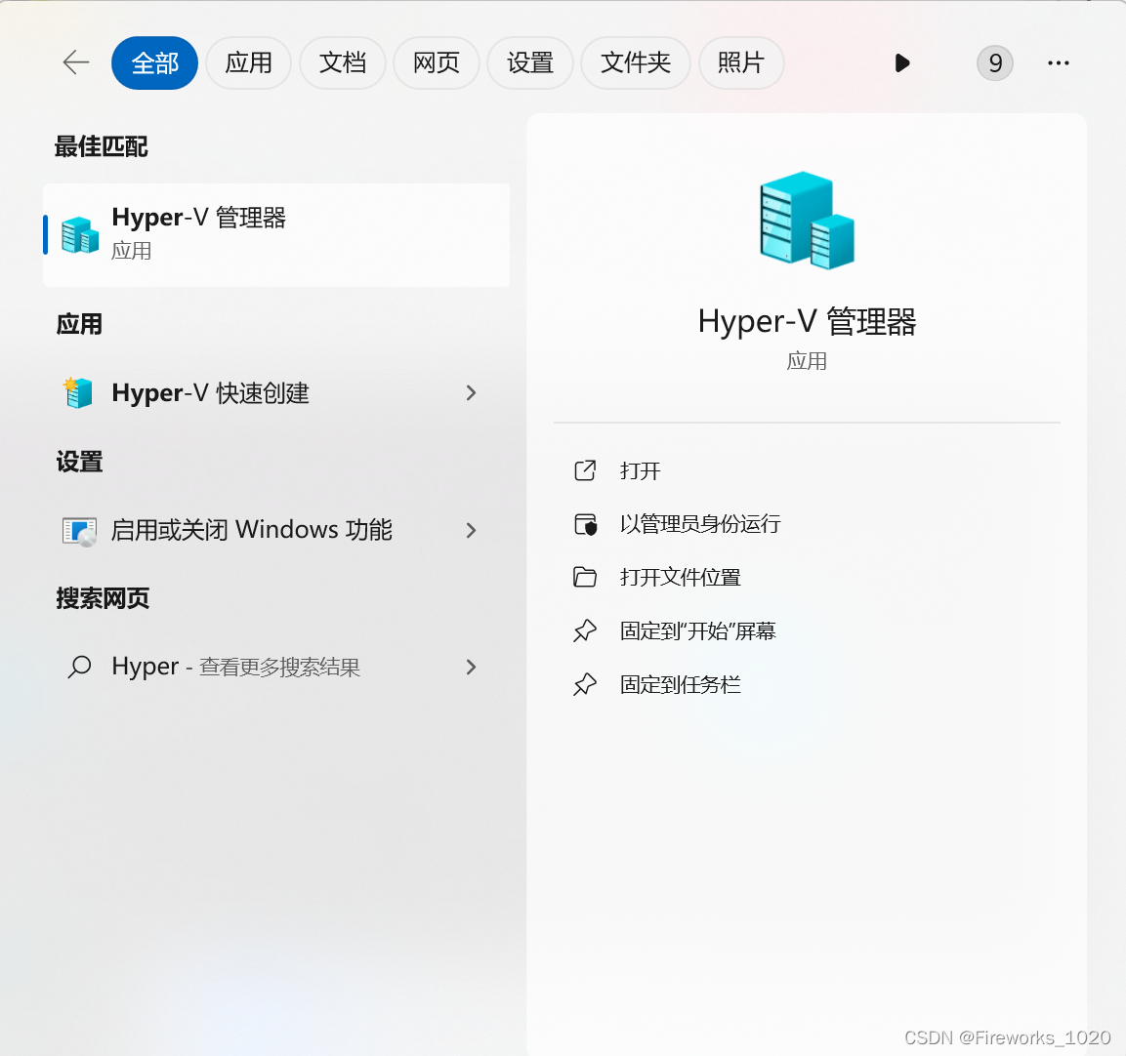This screenshot has height=1056, width=1126.
Task: Click the magnifier icon beside Hyper
Action: pos(79,667)
